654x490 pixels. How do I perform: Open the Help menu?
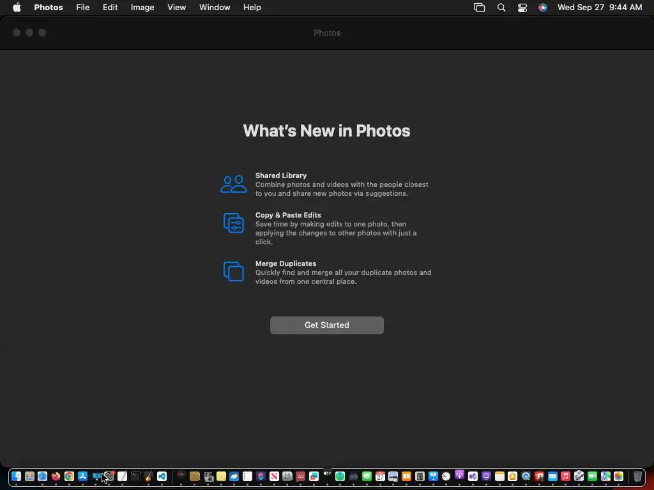click(252, 8)
